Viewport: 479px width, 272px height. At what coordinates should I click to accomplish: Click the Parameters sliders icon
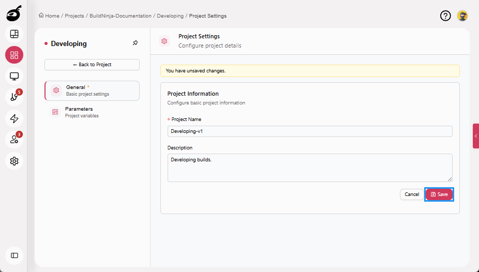coord(55,112)
